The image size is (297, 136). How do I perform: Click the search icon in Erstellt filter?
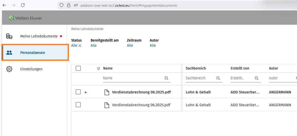pos(257,78)
